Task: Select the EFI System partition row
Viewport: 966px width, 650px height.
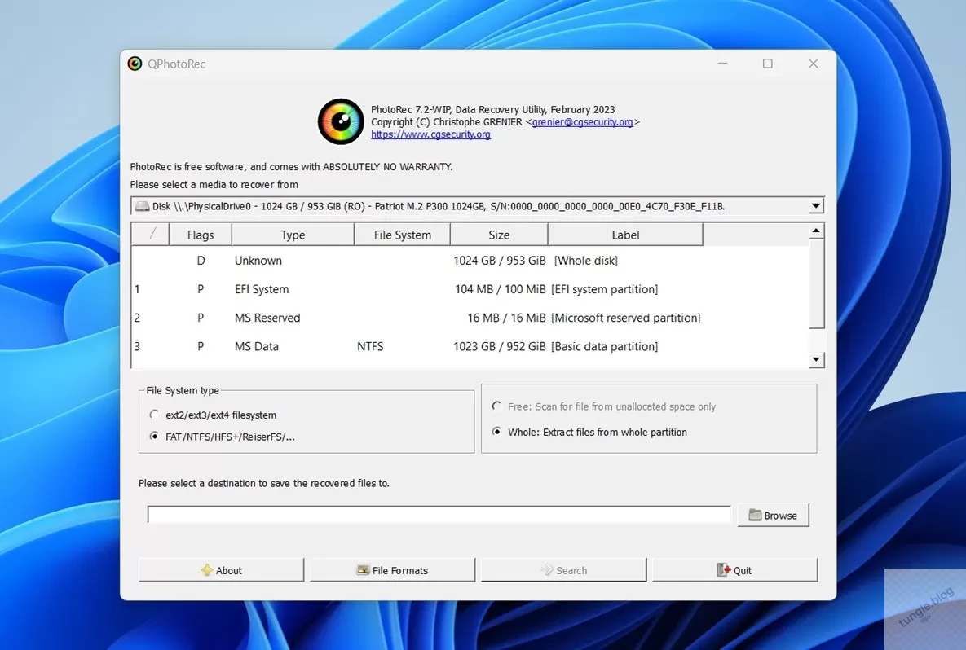Action: [x=470, y=288]
